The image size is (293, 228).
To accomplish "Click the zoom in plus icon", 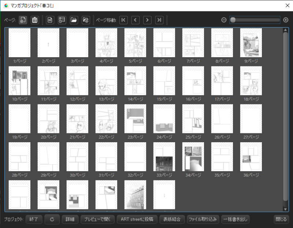I will coord(286,20).
